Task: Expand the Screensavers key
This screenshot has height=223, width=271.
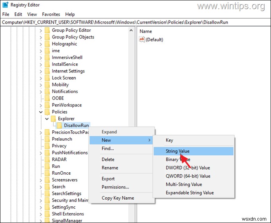Action: pos(41,180)
